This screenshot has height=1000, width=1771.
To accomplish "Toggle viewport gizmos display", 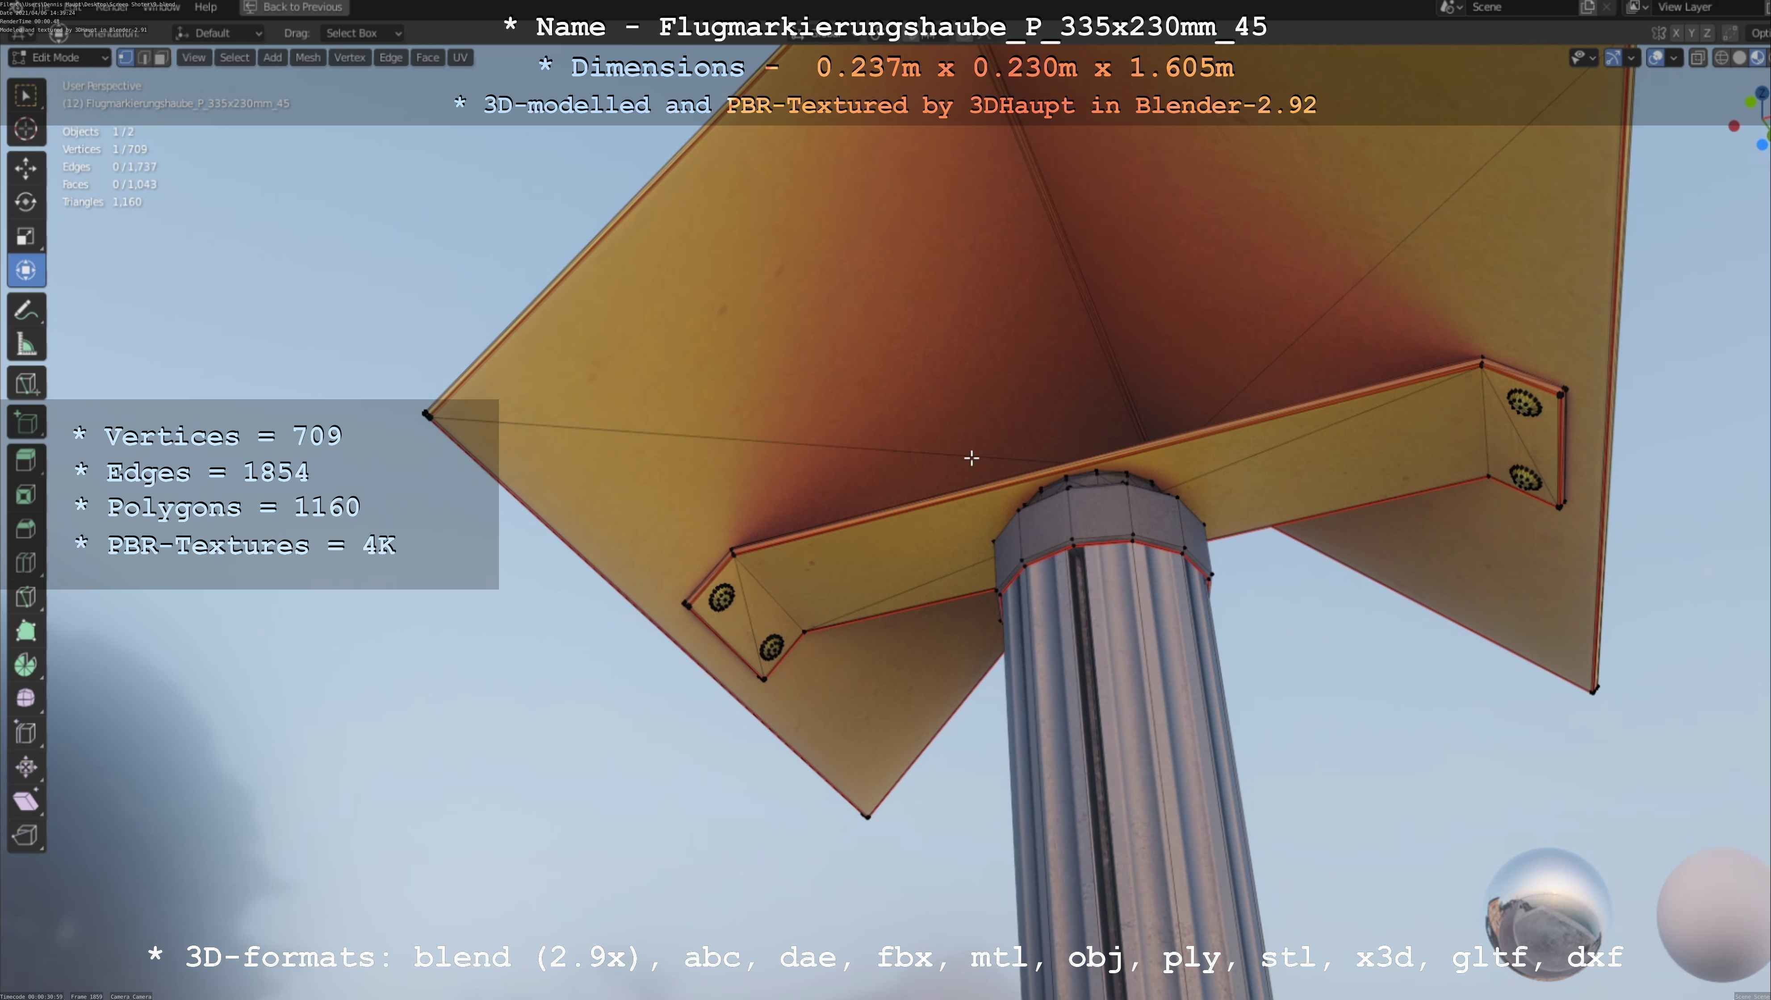I will tap(1613, 58).
